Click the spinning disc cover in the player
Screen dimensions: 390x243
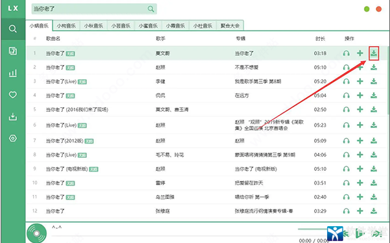[x=36, y=233]
